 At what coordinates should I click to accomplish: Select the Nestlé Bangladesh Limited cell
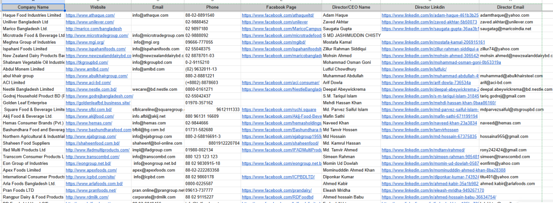coord(33,89)
